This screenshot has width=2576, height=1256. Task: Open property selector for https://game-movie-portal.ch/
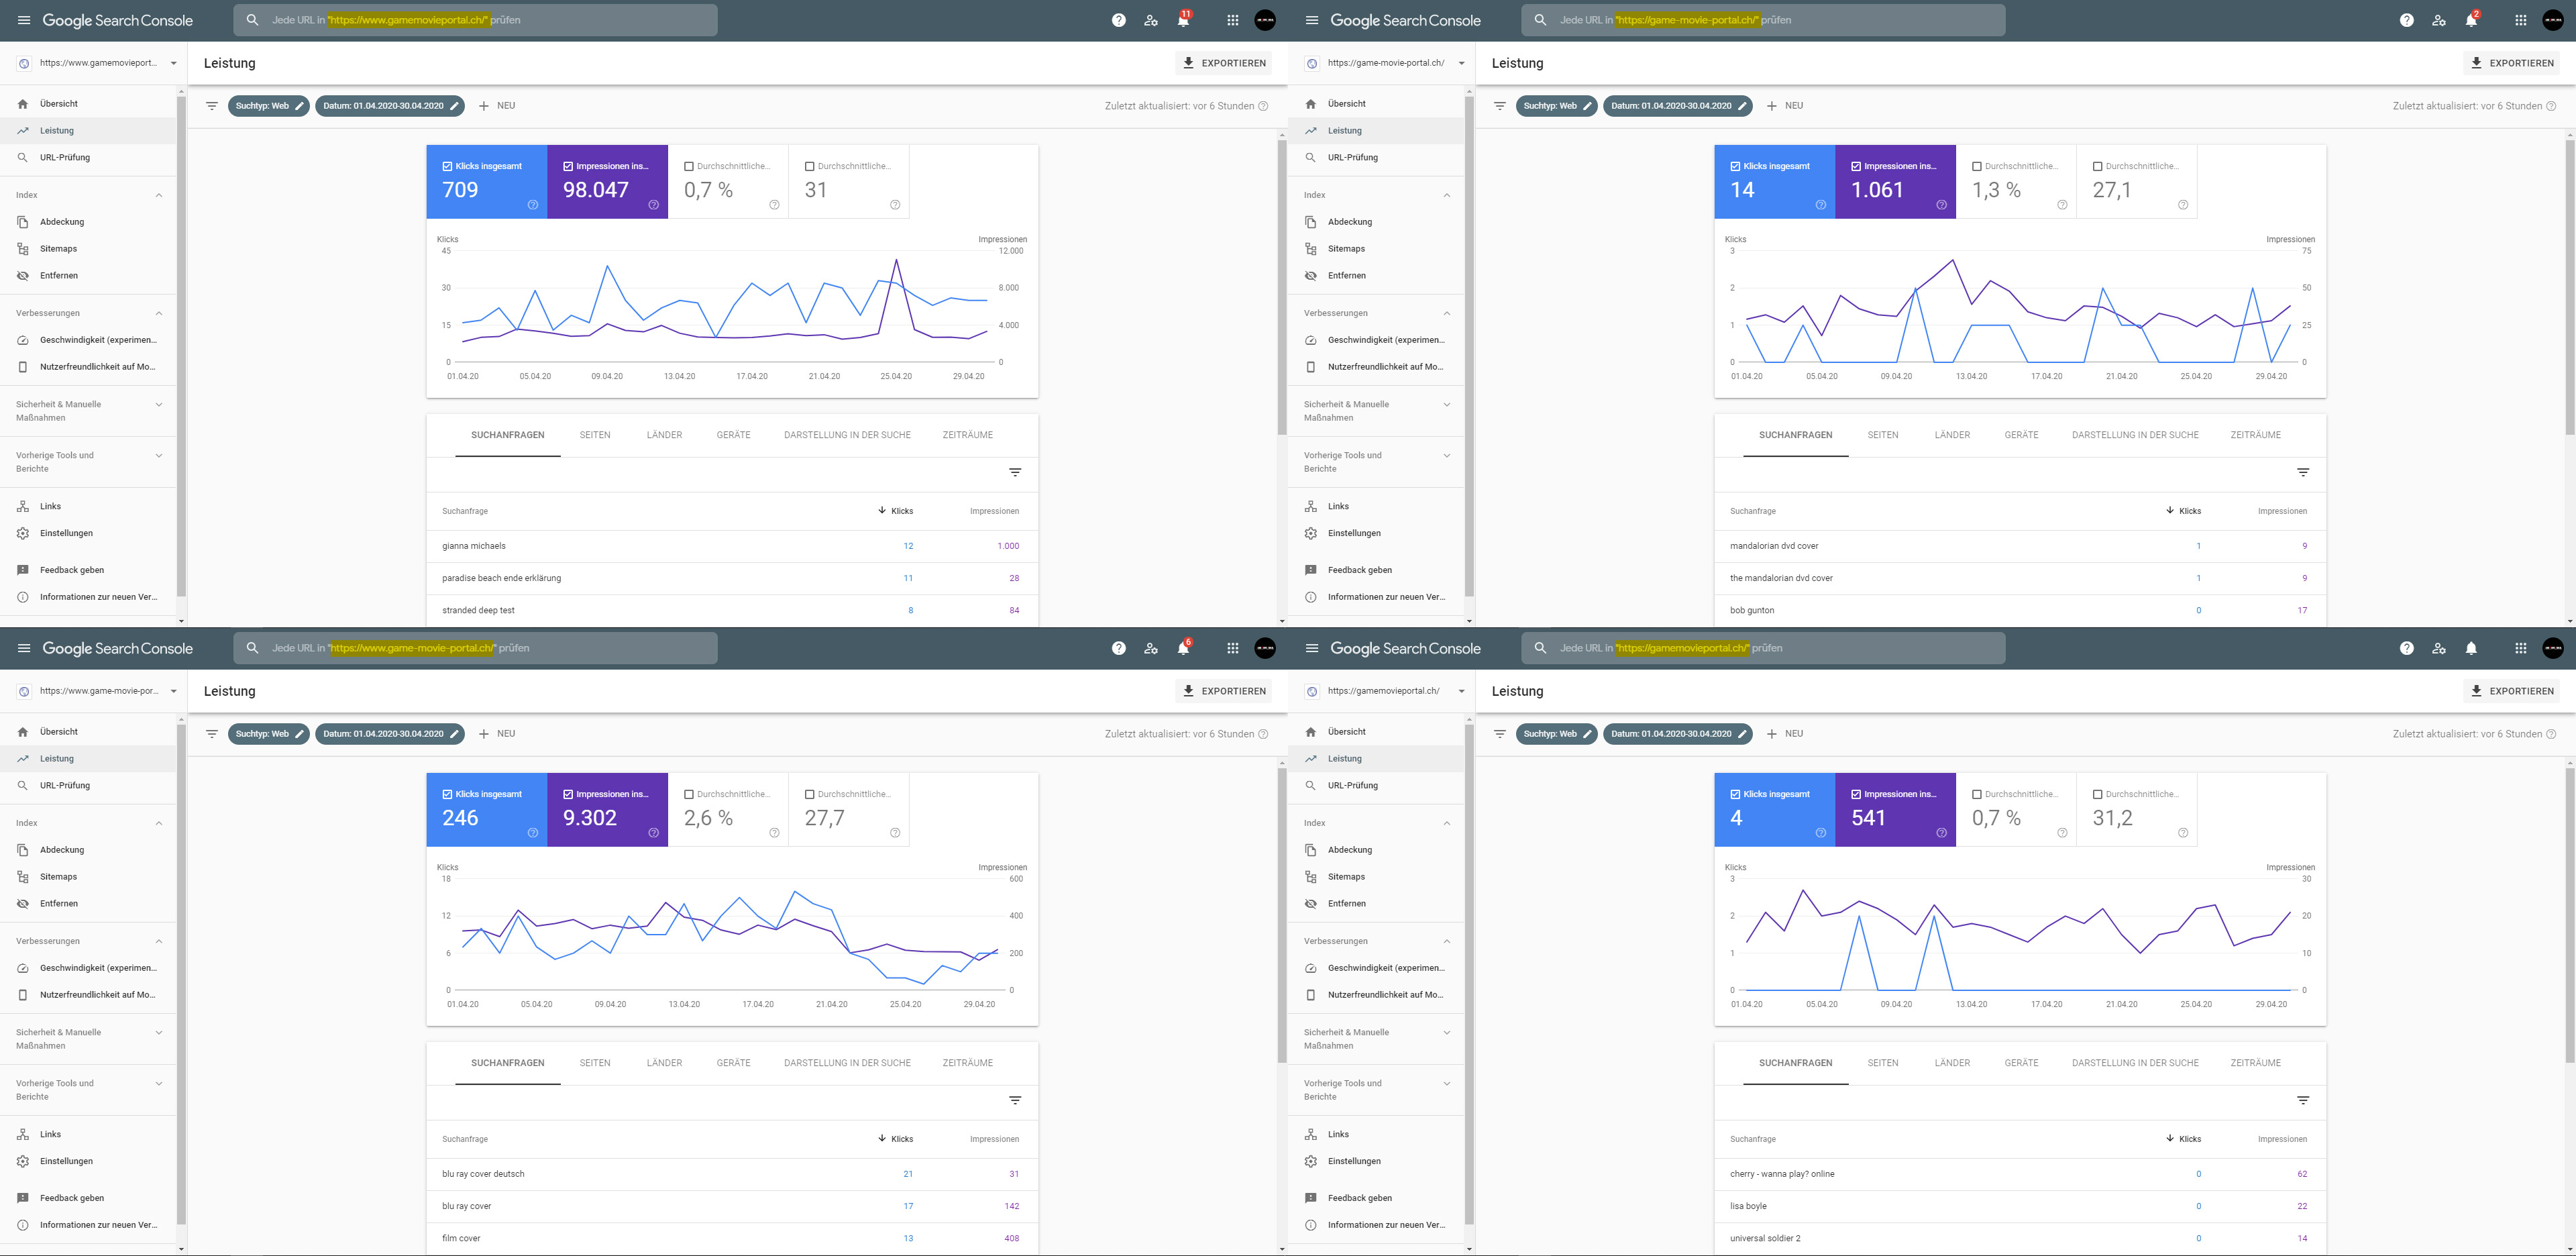1385,63
